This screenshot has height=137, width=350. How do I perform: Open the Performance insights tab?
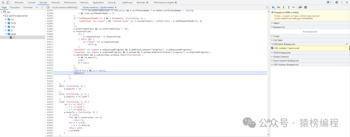point(165,3)
